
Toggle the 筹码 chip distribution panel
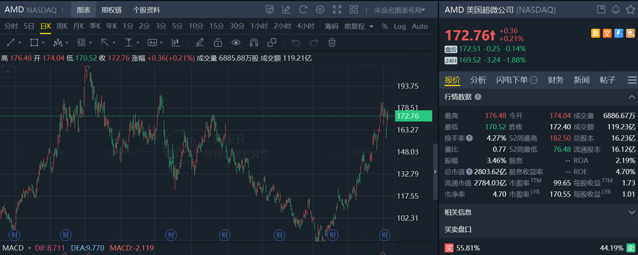pos(331,26)
